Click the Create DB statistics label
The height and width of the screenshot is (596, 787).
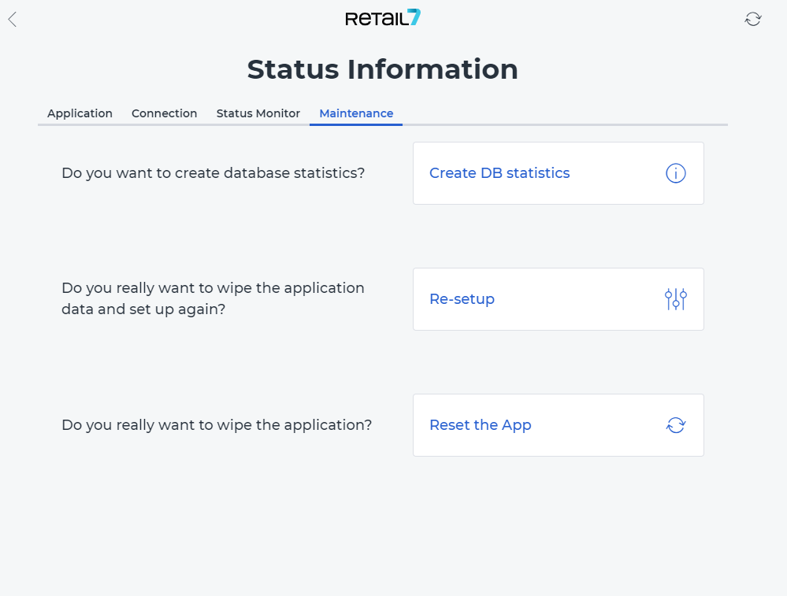499,173
